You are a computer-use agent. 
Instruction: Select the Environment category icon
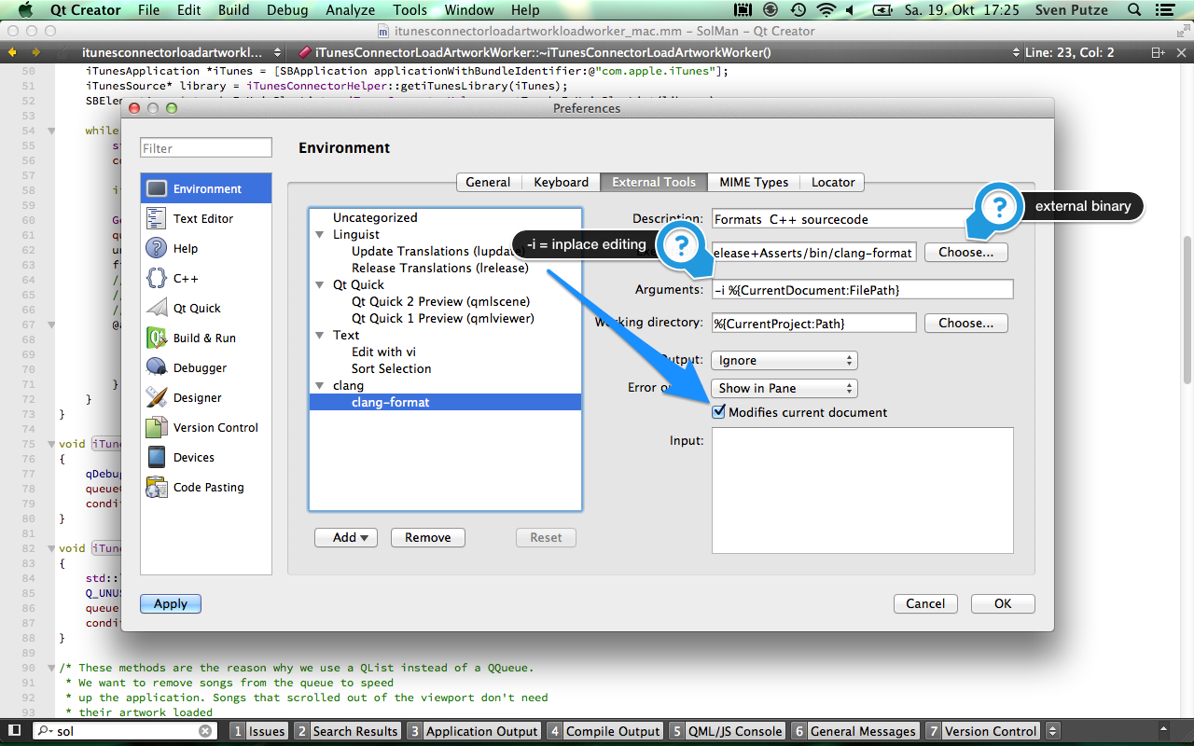click(x=157, y=188)
